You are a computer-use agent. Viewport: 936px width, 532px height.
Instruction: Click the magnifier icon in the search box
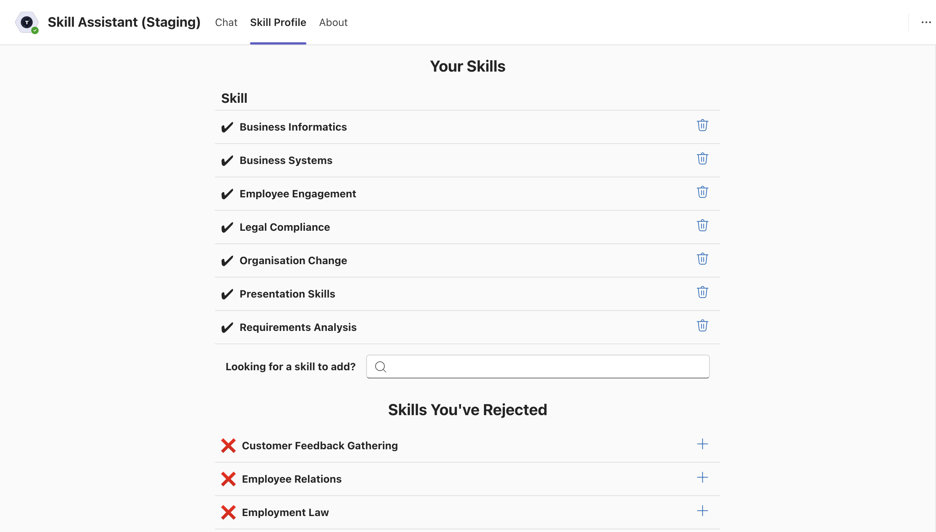coord(380,367)
